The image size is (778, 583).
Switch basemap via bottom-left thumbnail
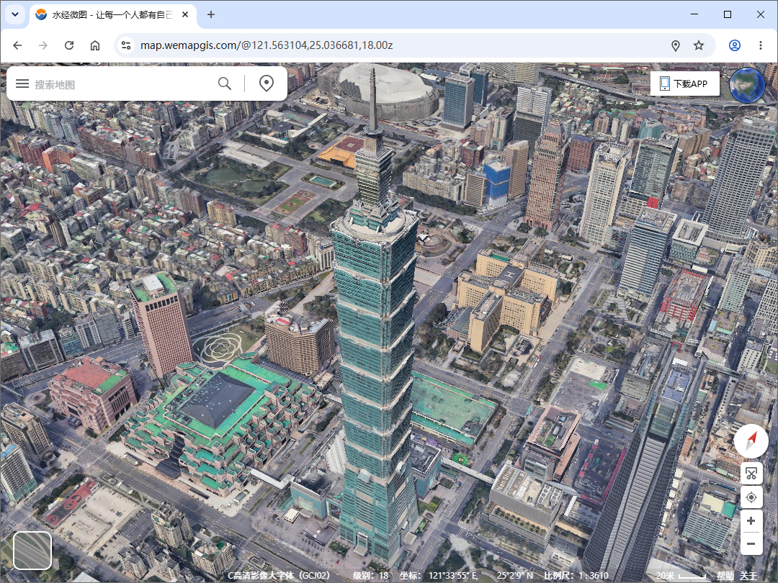(x=32, y=551)
